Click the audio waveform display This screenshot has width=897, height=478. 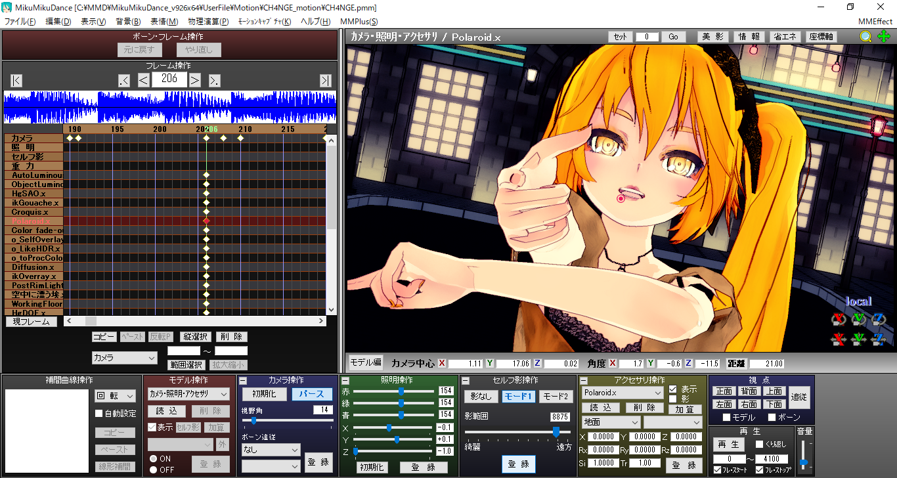[x=169, y=107]
